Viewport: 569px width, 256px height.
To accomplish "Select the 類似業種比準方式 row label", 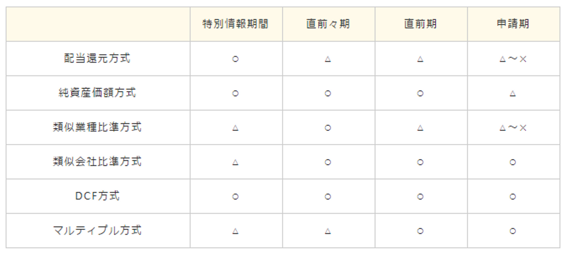I will pos(97,127).
